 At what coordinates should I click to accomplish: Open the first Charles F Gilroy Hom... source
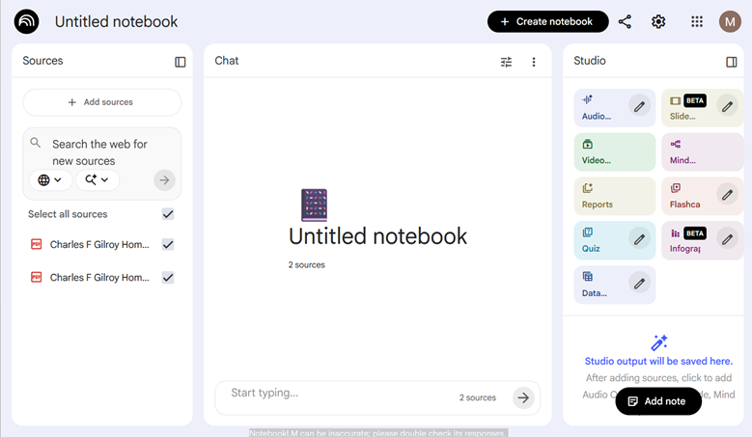pos(99,244)
